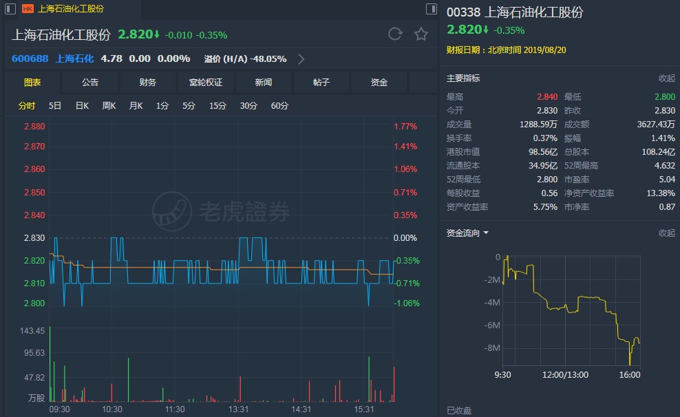Click the refresh quote icon

(x=395, y=34)
